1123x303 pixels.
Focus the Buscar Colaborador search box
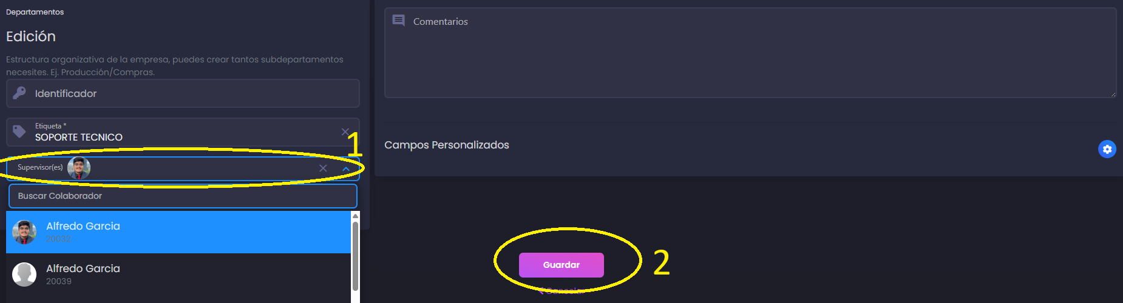(x=182, y=196)
